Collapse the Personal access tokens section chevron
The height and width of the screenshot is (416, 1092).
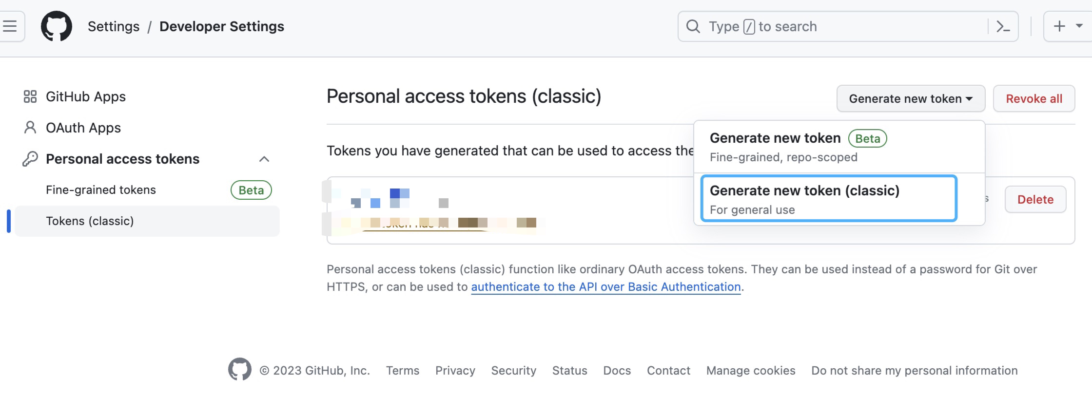pos(264,159)
